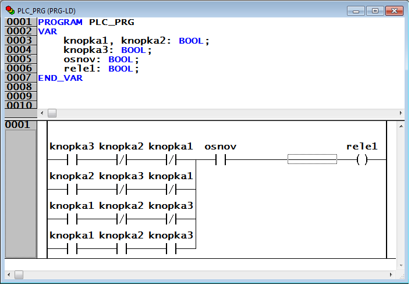Maximize the PLC_PRG window
The height and width of the screenshot is (285, 411).
(x=375, y=11)
